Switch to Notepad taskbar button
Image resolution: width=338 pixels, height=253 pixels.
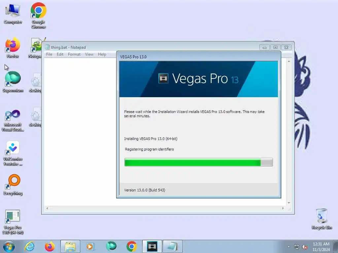pos(172,246)
